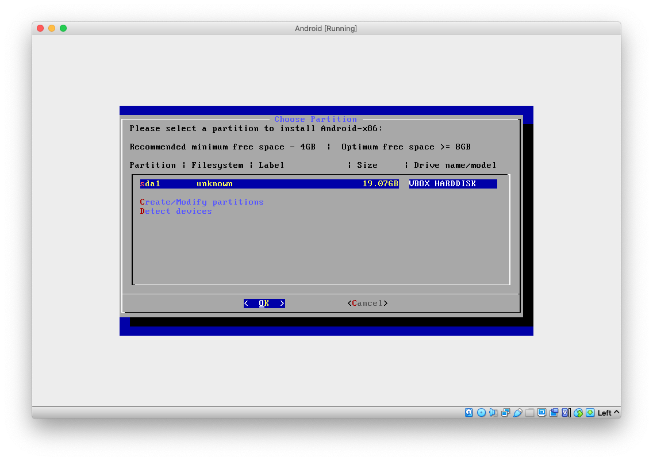This screenshot has width=653, height=461.
Task: Maximize the Android VM window
Action: coord(63,28)
